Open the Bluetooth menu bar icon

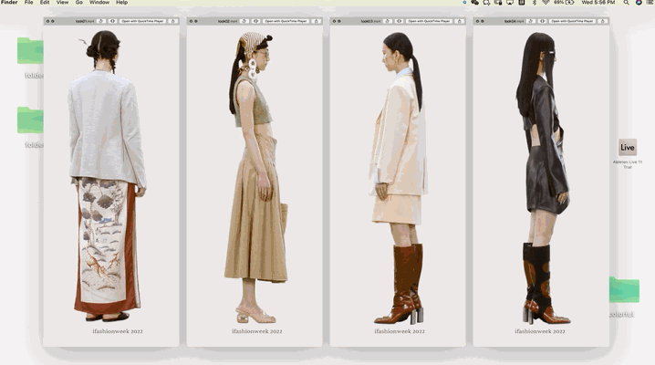tap(535, 3)
